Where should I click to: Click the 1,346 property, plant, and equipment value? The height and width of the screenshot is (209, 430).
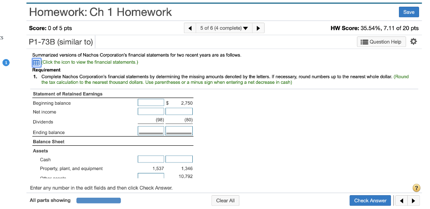187,168
